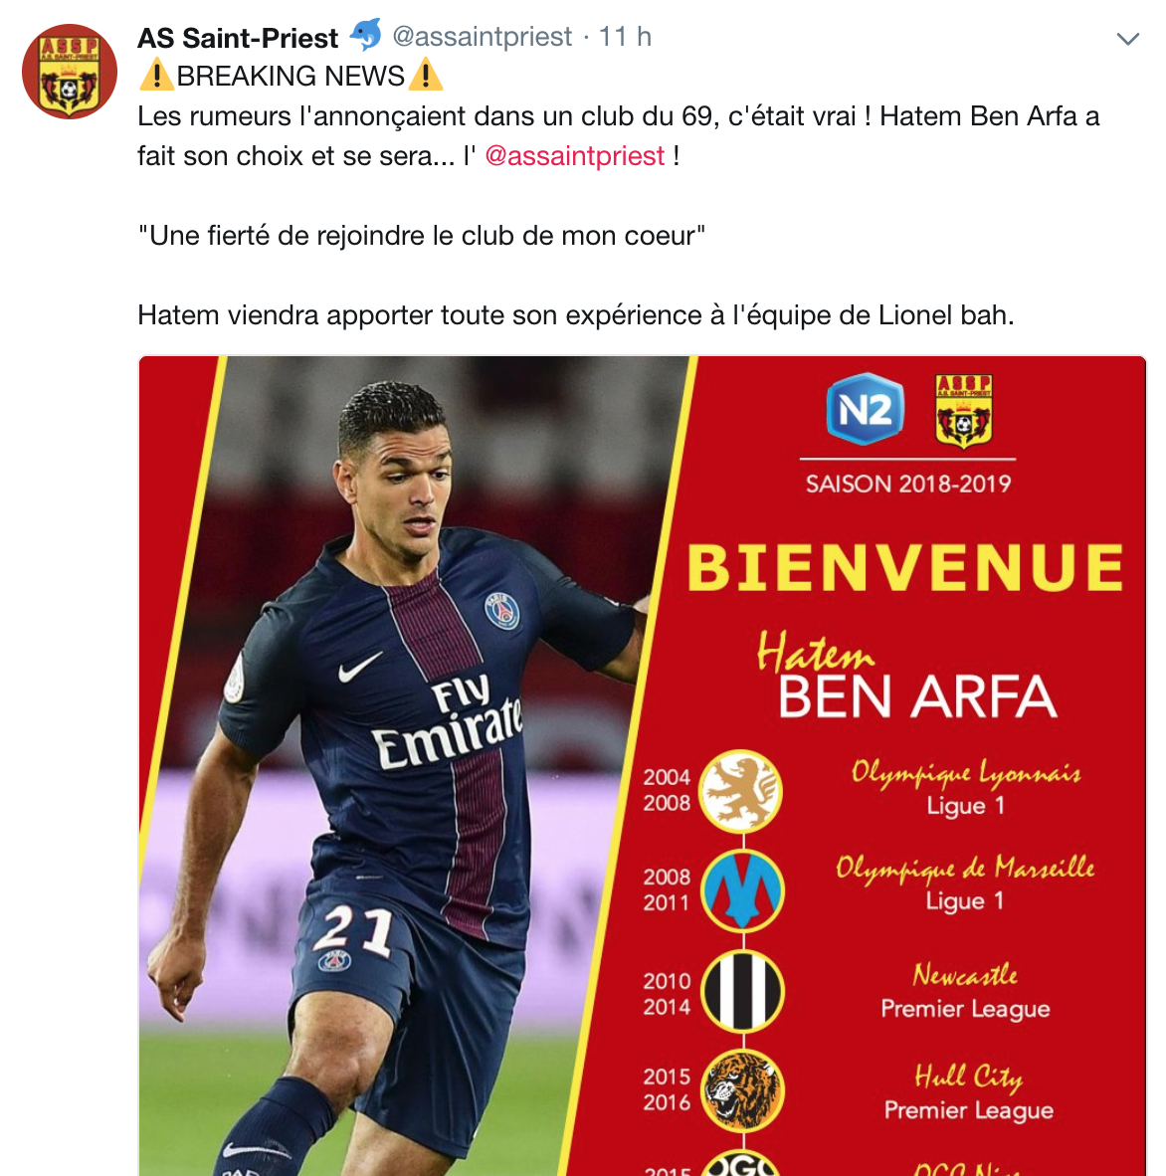1166x1176 pixels.
Task: Expand the tweet options chevron menu
Action: (x=1128, y=38)
